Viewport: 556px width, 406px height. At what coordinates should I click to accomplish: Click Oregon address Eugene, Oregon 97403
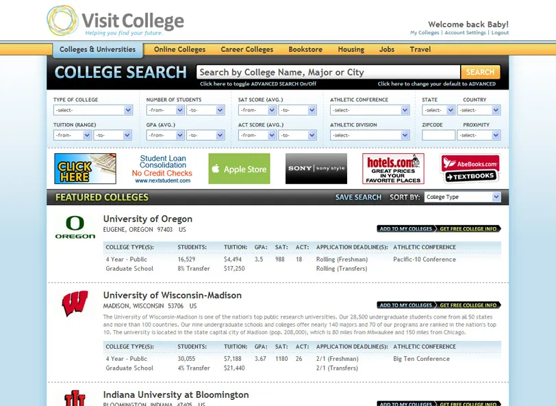(x=138, y=230)
